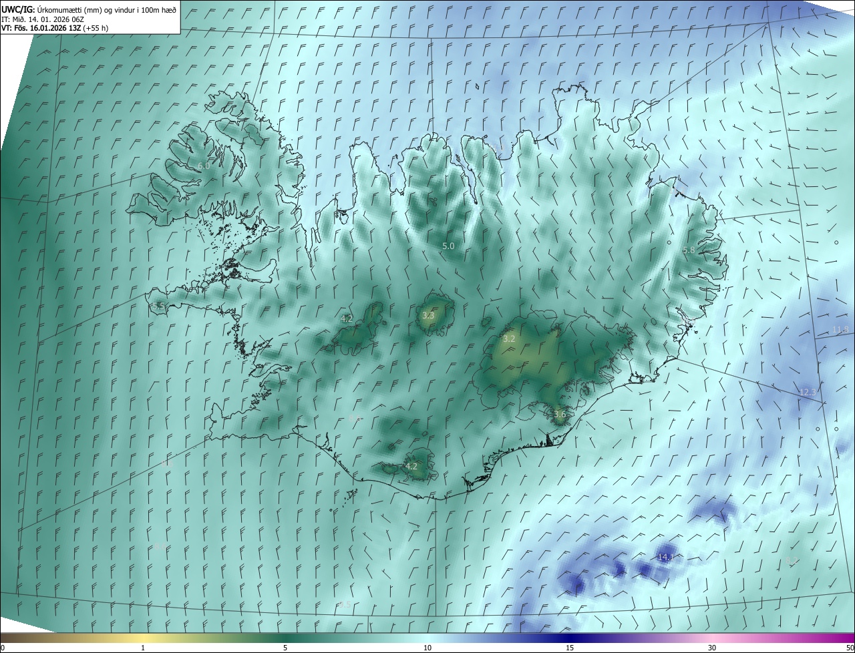Click the 30 tick label on the legend
The height and width of the screenshot is (653, 855).
coord(712,648)
